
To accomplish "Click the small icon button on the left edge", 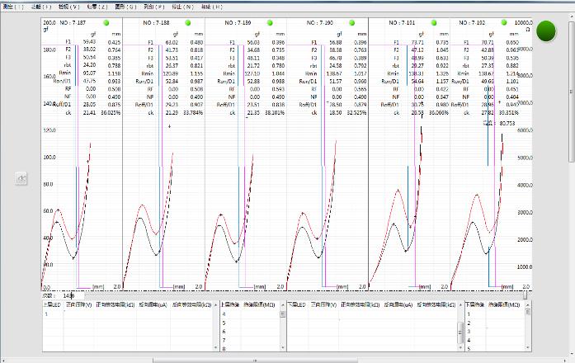I will (22, 178).
